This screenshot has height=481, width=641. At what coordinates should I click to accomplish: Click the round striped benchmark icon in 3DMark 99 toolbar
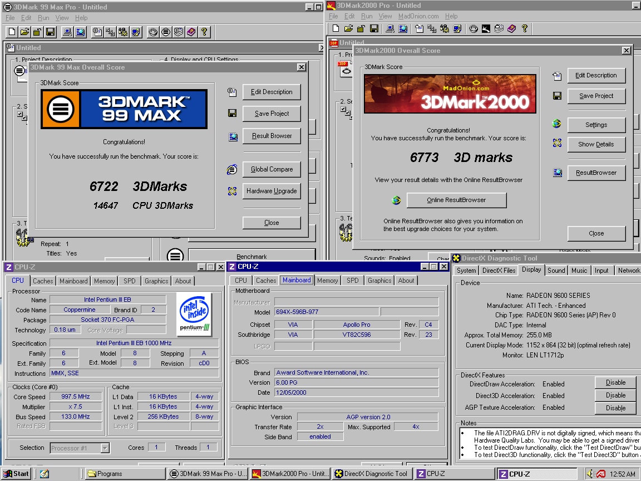tap(166, 32)
